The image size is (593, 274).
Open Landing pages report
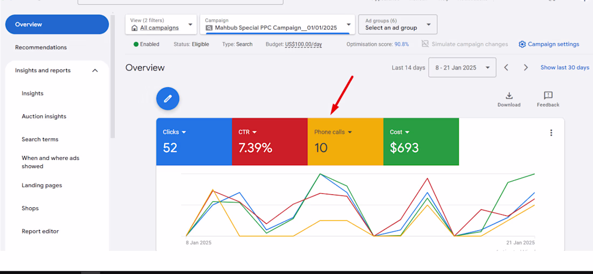click(42, 185)
